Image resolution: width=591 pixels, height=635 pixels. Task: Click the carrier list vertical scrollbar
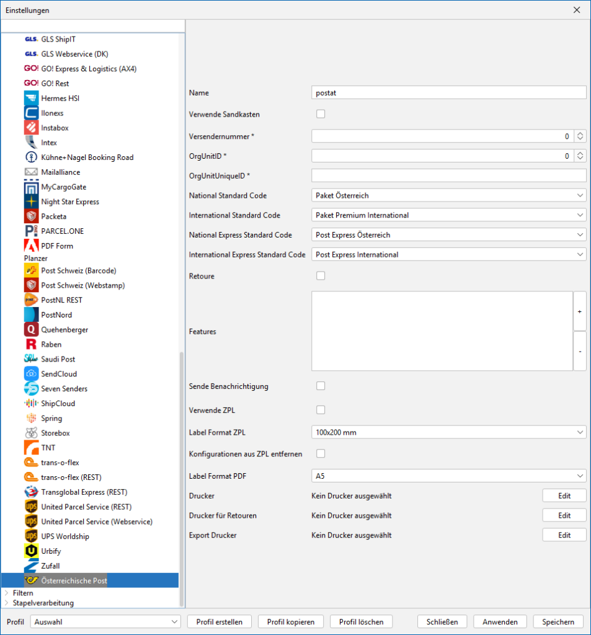click(182, 477)
